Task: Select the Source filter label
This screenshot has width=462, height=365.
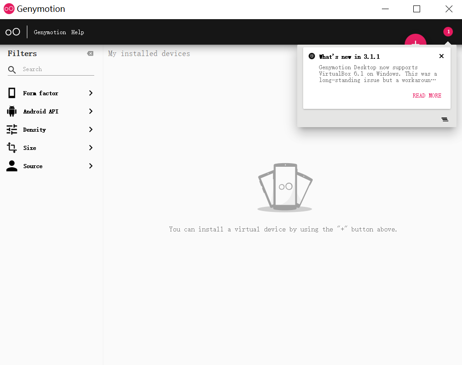Action: pyautogui.click(x=33, y=166)
